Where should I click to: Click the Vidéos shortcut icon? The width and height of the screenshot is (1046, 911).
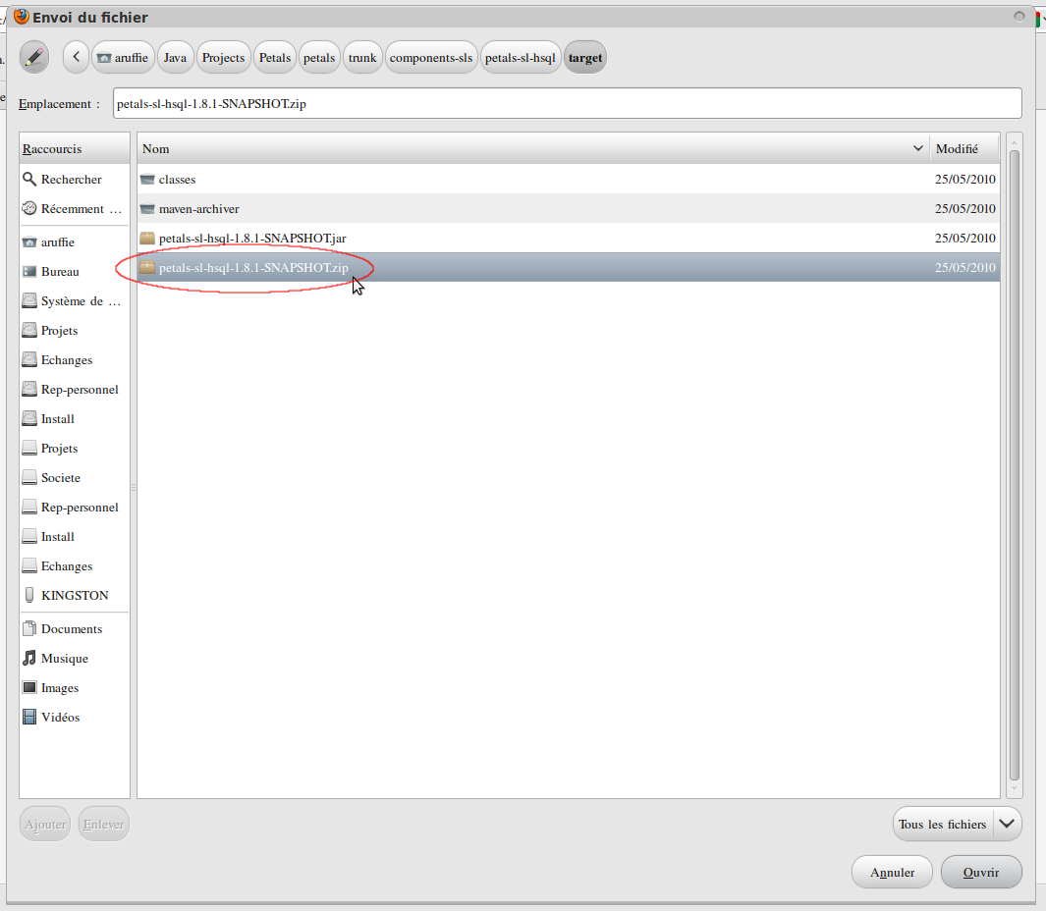(29, 718)
